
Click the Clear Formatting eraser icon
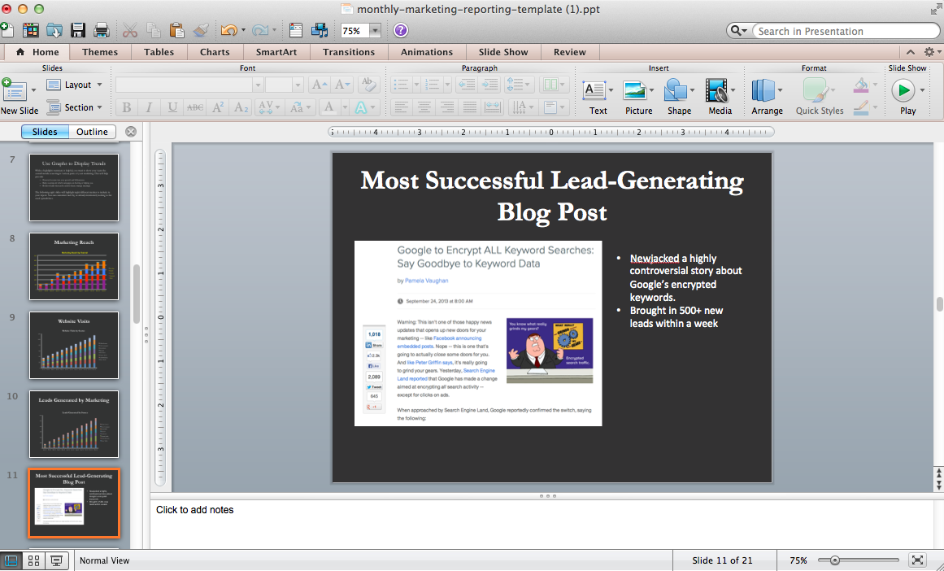(x=368, y=85)
